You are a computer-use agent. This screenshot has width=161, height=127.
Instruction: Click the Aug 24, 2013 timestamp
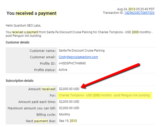(x=136, y=9)
